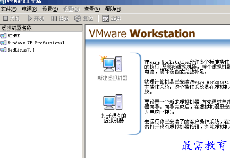Select the WINME virtual machine icon
This screenshot has height=158, width=230.
pyautogui.click(x=4, y=36)
